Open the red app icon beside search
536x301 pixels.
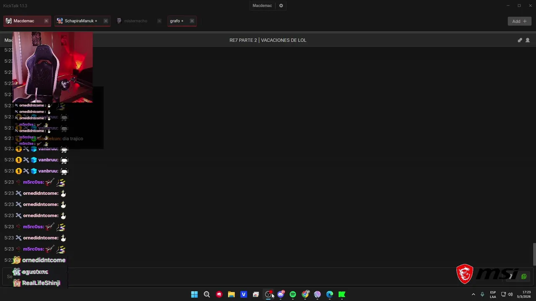click(219, 294)
